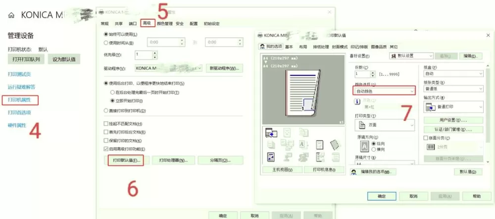Viewport: 495px width, 219px height.
Task: Click 打开打印队列 button
Action: click(x=26, y=59)
